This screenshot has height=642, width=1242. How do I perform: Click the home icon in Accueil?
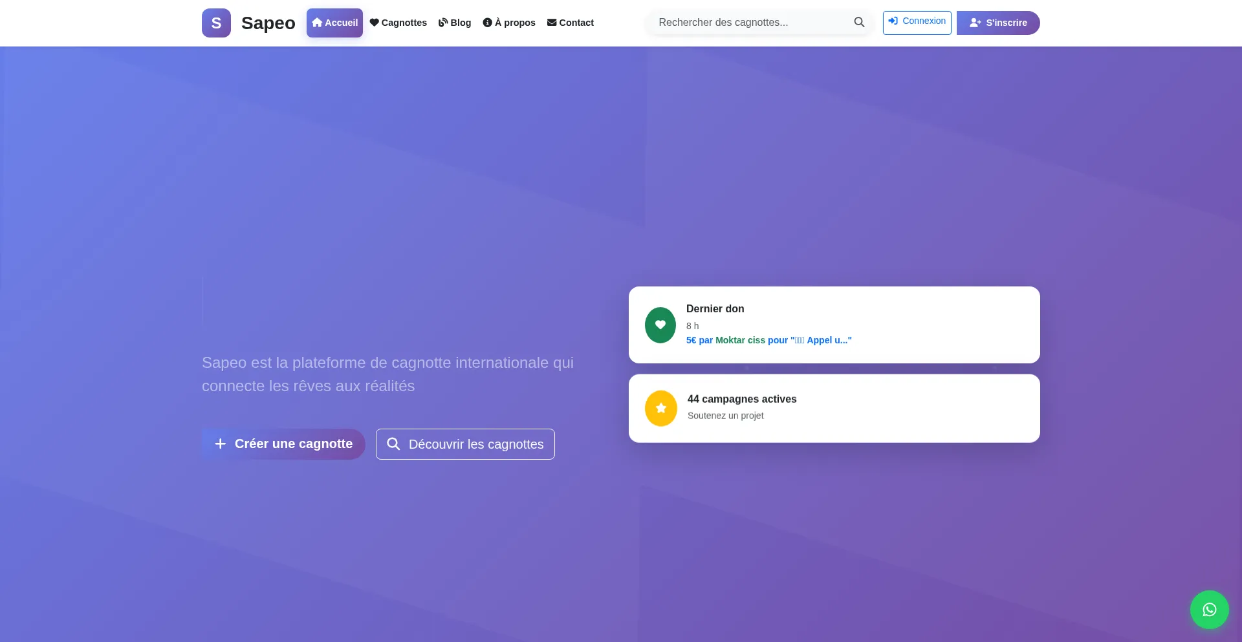tap(317, 23)
